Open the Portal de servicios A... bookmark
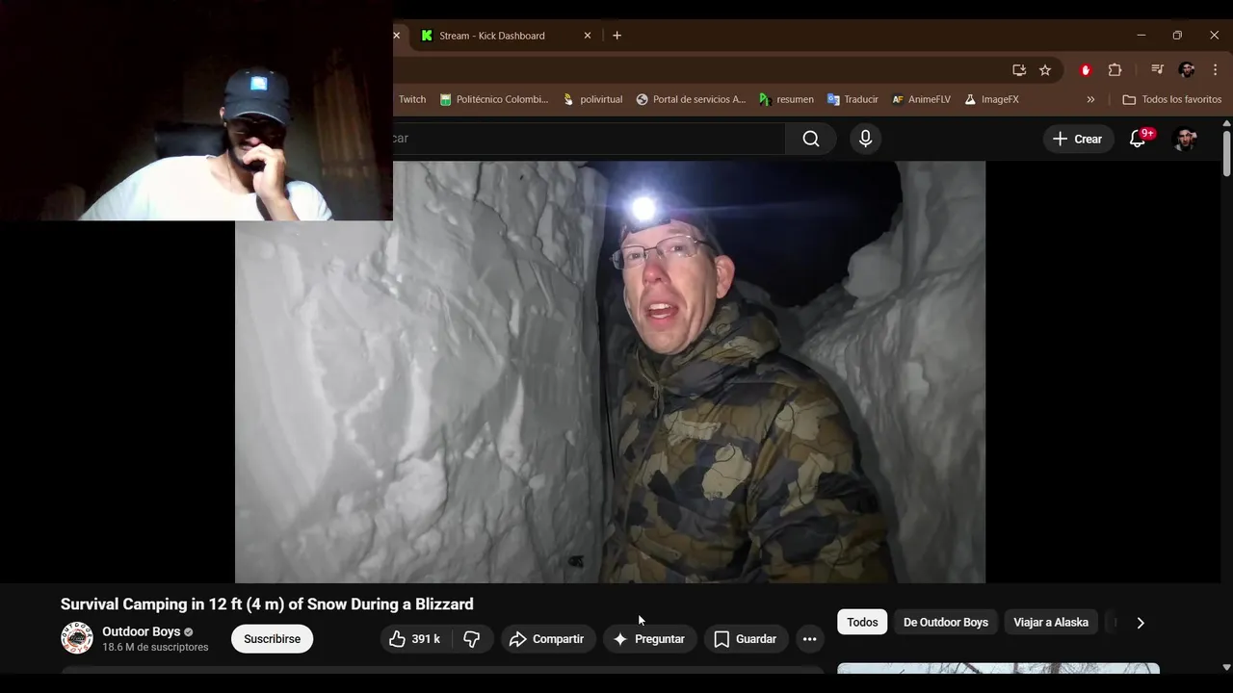This screenshot has width=1233, height=693. (x=691, y=99)
